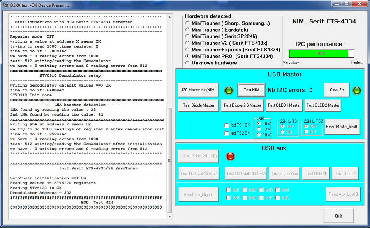Click the 'ZeroTuner initialization ==> OK' log line
This screenshot has width=370, height=228.
pyautogui.click(x=48, y=178)
